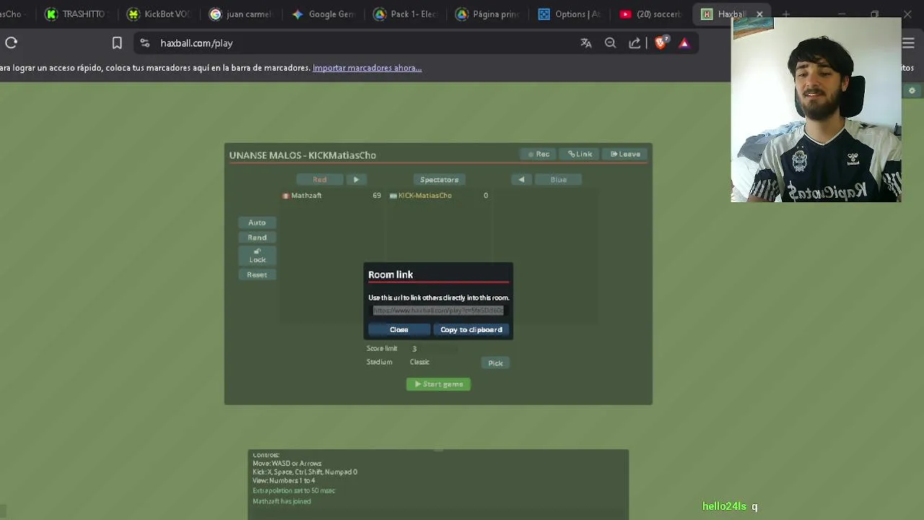The width and height of the screenshot is (924, 520).
Task: Open the green gear settings icon on page
Action: [912, 91]
